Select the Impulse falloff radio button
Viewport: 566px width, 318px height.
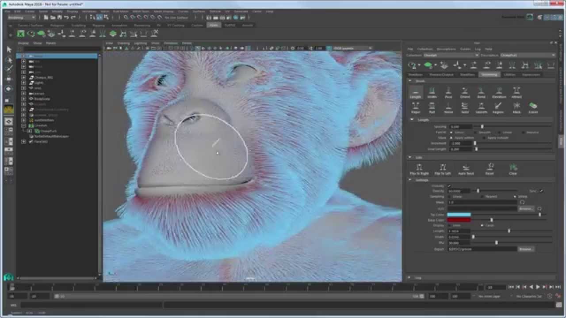523,132
